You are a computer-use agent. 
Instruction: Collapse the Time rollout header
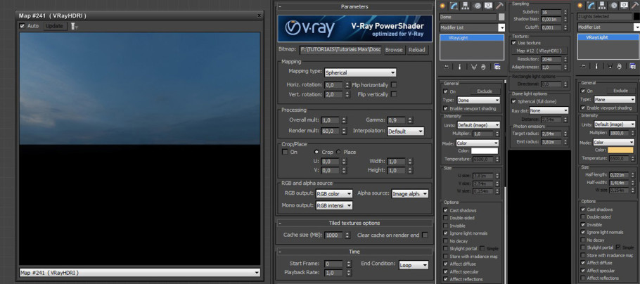(354, 252)
